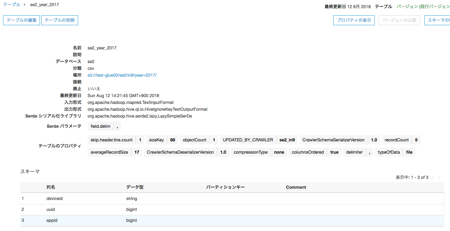Click the field.delim Serde parameter tag
Screen dimensions: 450x231
pos(100,126)
